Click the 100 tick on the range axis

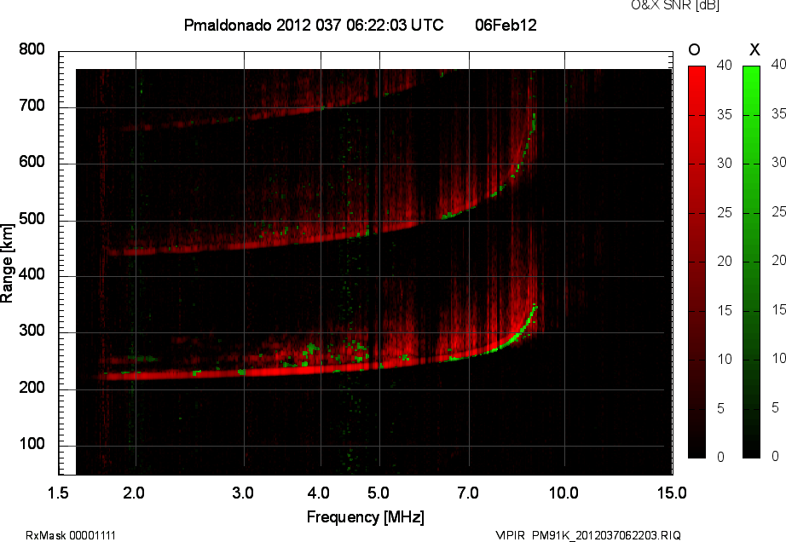coord(32,445)
